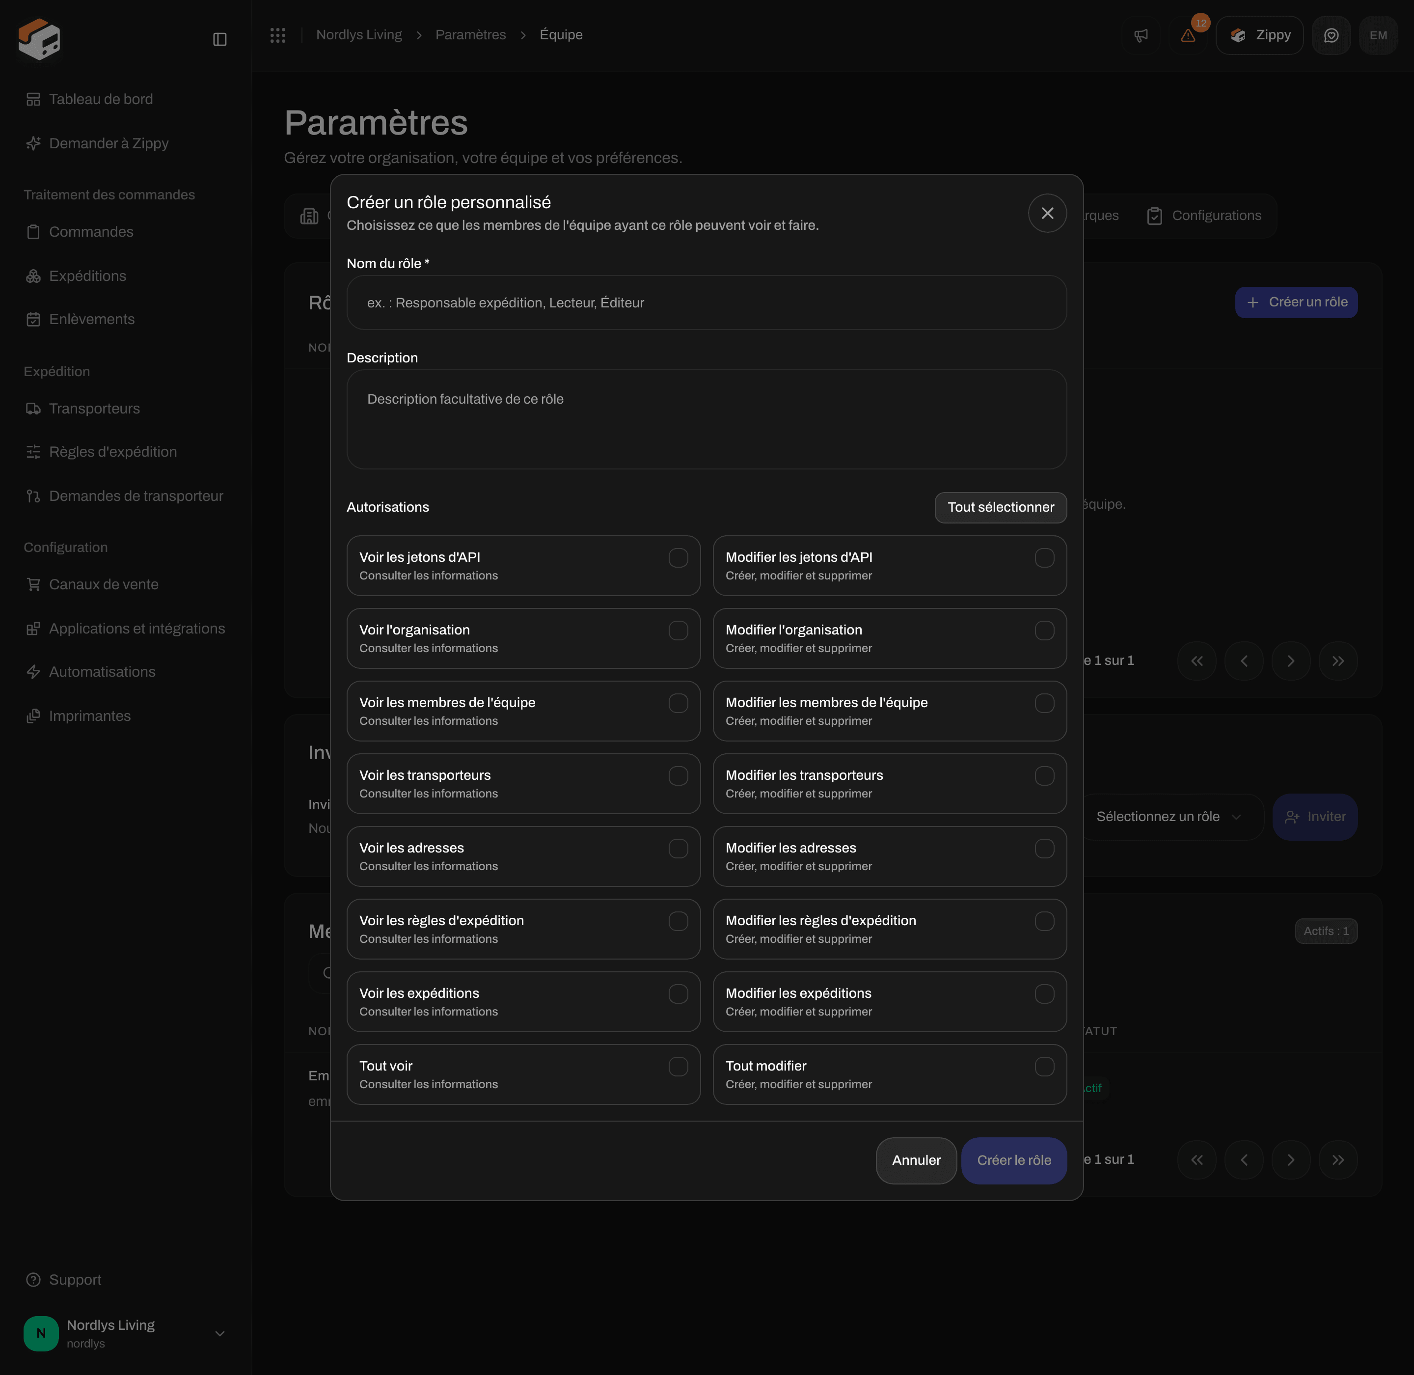Viewport: 1414px width, 1375px height.
Task: Expand the Nordlys Living organization switcher
Action: point(126,1333)
